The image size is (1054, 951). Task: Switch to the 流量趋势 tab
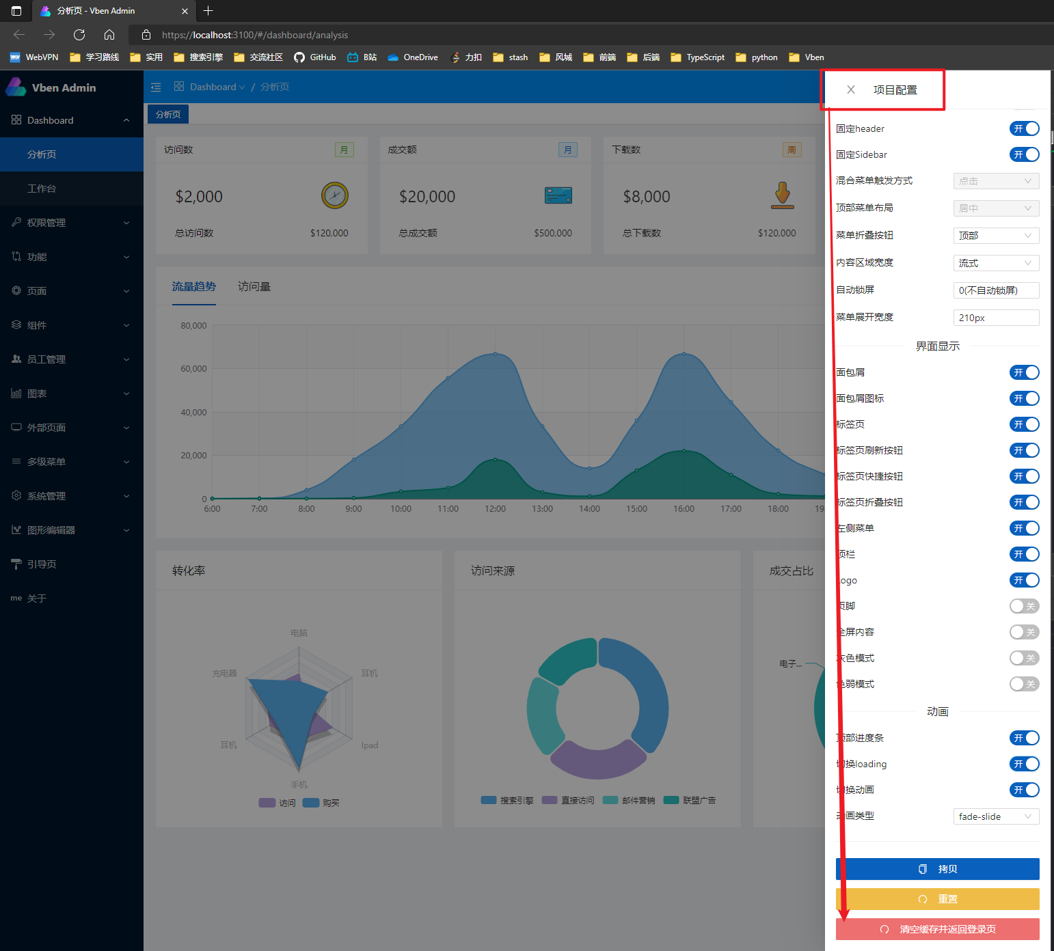coord(194,286)
